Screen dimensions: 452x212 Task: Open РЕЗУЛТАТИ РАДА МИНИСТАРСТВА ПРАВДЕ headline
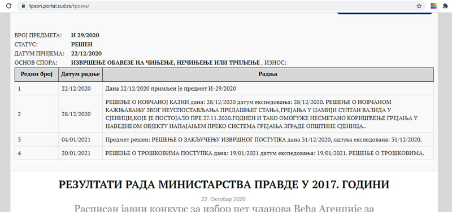tap(224, 184)
